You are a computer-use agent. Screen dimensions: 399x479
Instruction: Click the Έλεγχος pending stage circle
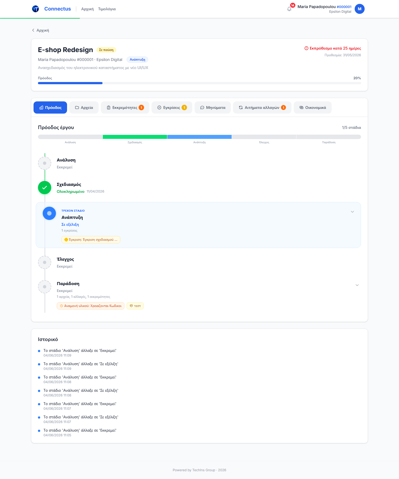[x=45, y=262]
